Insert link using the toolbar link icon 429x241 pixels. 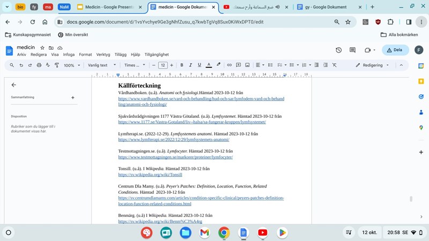pyautogui.click(x=230, y=65)
